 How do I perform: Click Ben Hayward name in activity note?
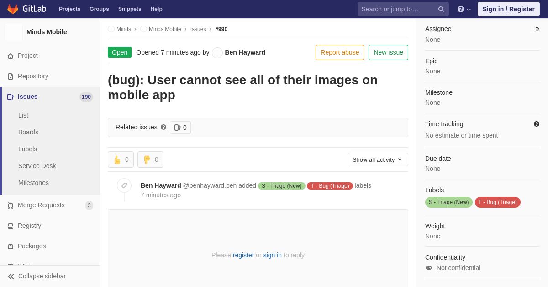click(161, 185)
